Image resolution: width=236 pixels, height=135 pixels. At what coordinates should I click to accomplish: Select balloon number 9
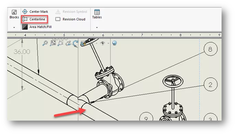tap(146, 116)
